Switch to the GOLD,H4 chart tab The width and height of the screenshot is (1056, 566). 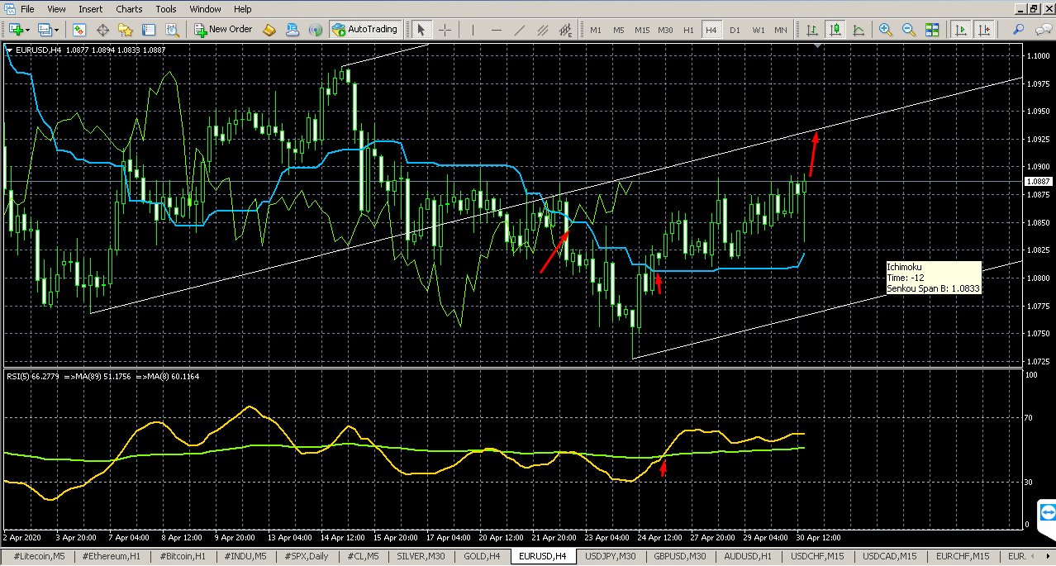click(482, 556)
